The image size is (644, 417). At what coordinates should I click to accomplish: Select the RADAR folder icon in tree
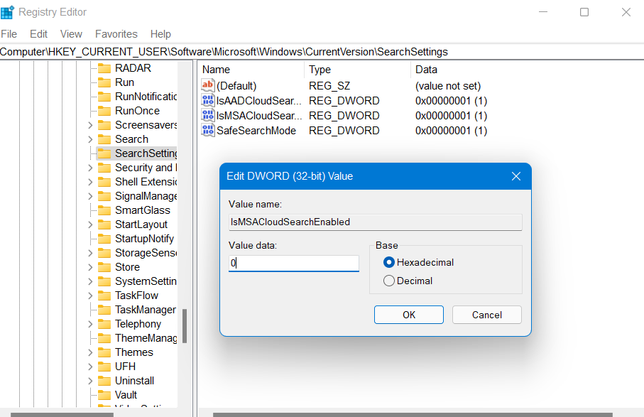[104, 68]
